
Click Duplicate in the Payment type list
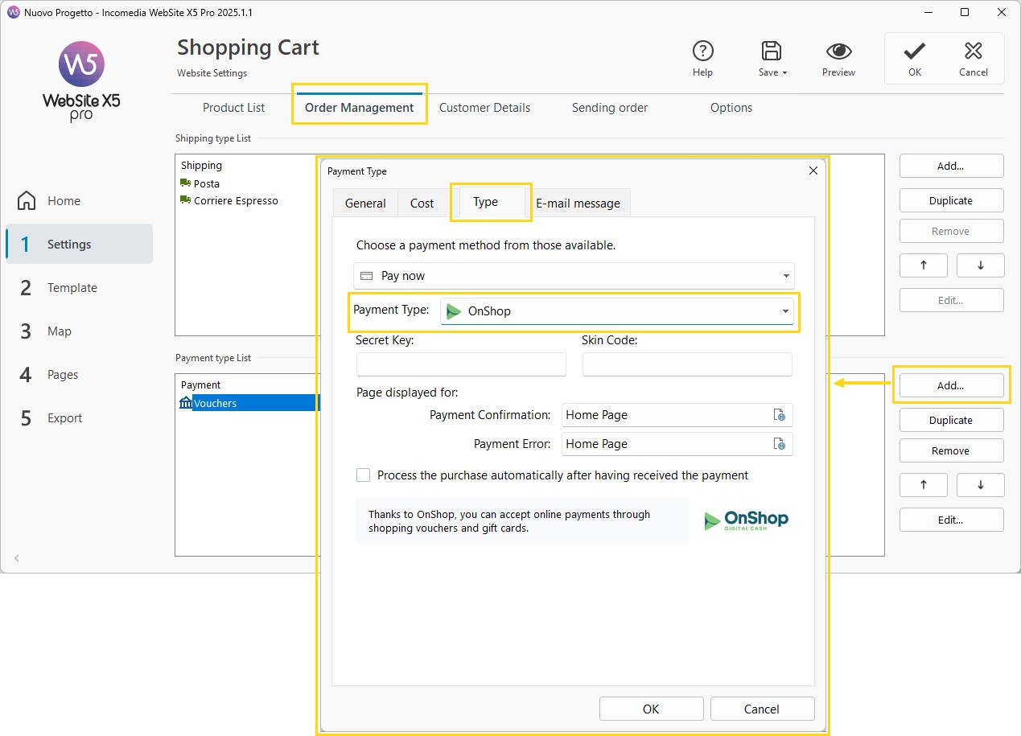951,420
